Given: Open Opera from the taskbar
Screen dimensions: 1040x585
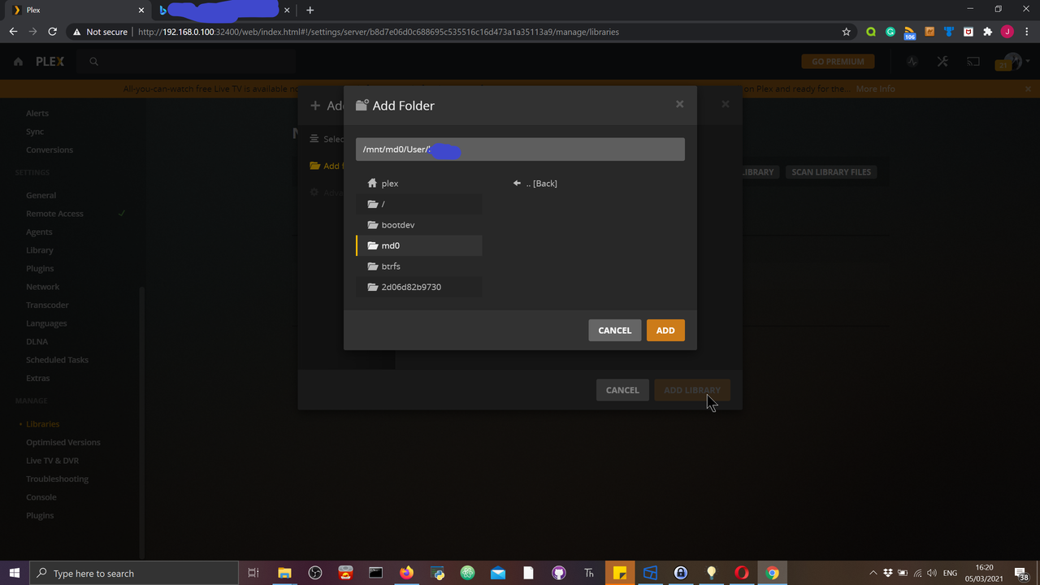Looking at the screenshot, I should [742, 573].
